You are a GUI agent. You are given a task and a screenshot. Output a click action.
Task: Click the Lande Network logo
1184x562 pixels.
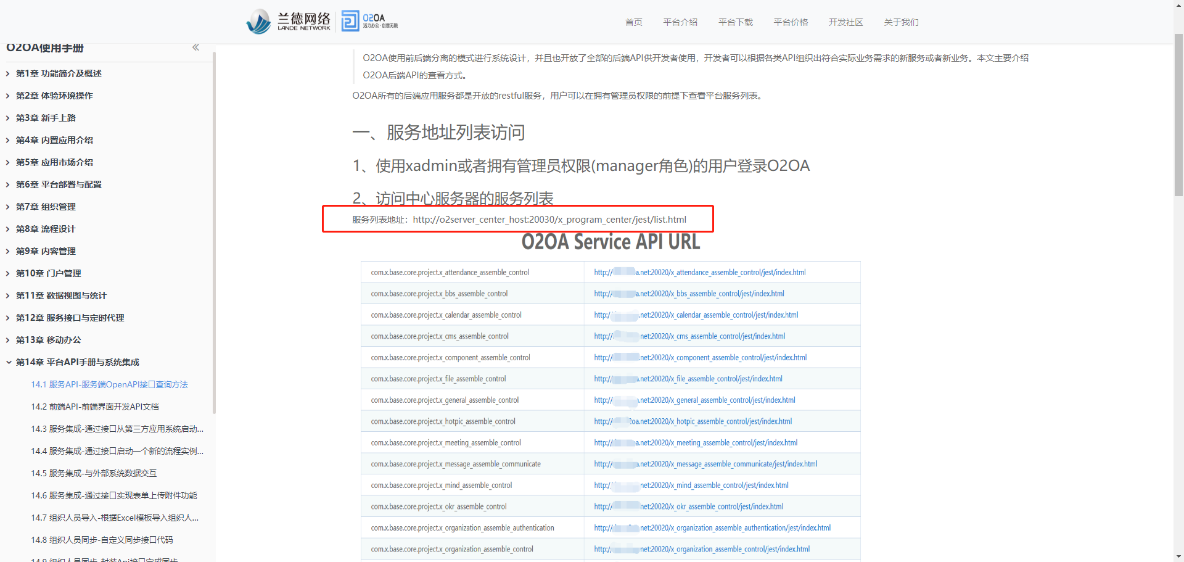pyautogui.click(x=289, y=21)
